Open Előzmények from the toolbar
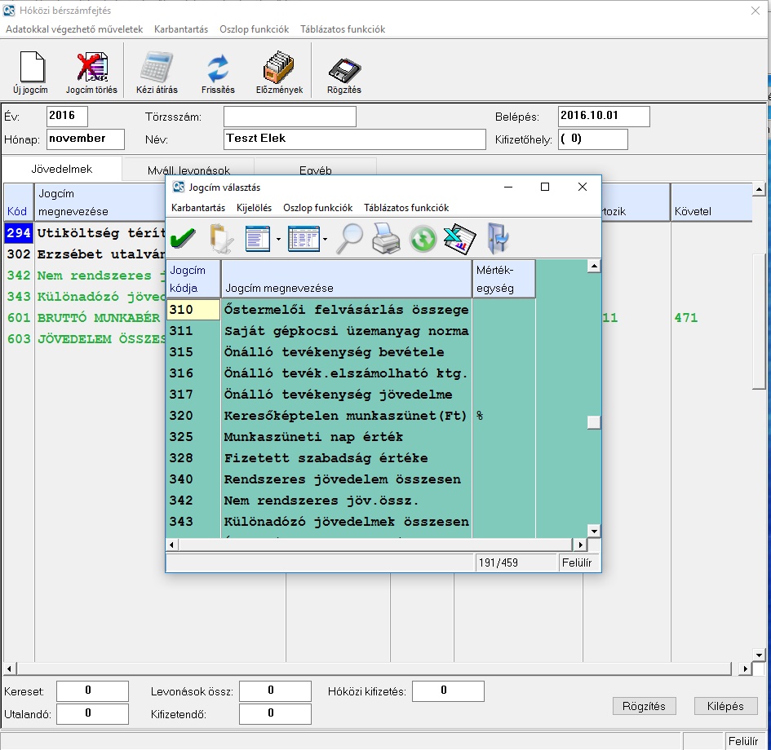This screenshot has height=750, width=771. pos(279,73)
